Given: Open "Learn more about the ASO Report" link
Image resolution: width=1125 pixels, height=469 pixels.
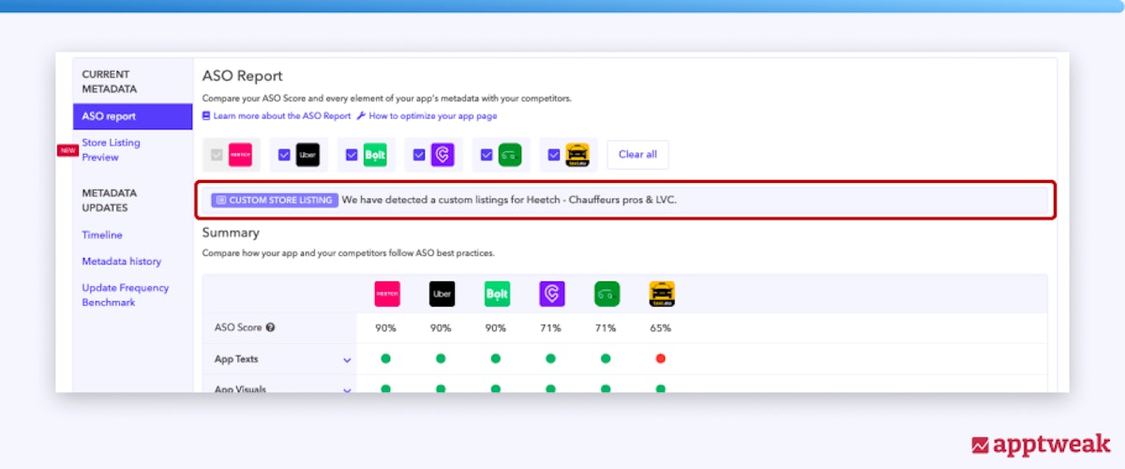Looking at the screenshot, I should (281, 116).
